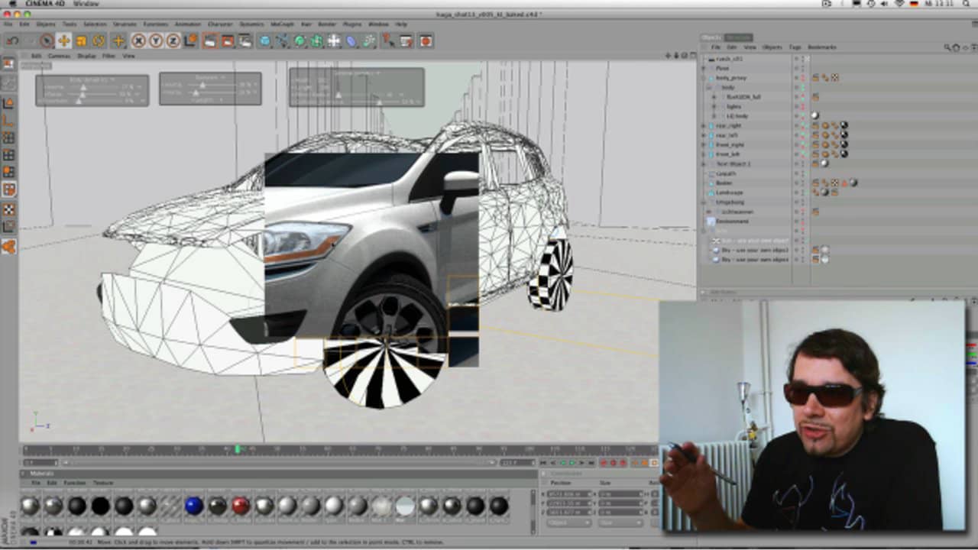Select the Move tool in toolbar
The height and width of the screenshot is (550, 978).
[x=63, y=40]
